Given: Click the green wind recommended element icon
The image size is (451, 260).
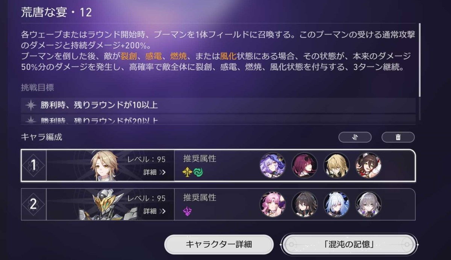Looking at the screenshot, I should coord(198,172).
